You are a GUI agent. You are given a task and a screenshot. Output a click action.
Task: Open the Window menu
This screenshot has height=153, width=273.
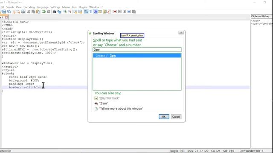click(94, 7)
